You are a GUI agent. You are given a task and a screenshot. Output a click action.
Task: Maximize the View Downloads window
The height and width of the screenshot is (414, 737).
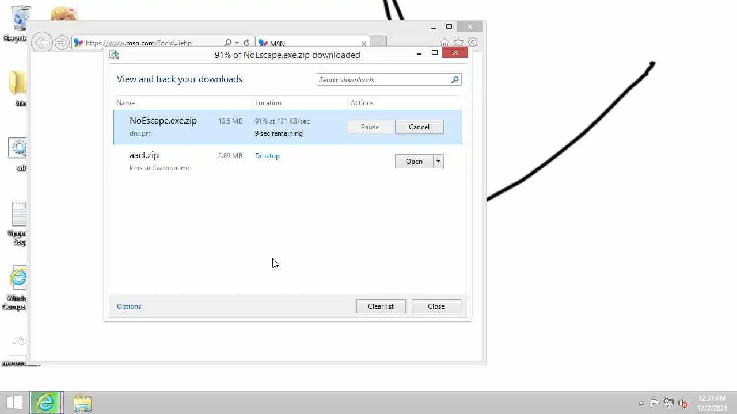[x=435, y=53]
